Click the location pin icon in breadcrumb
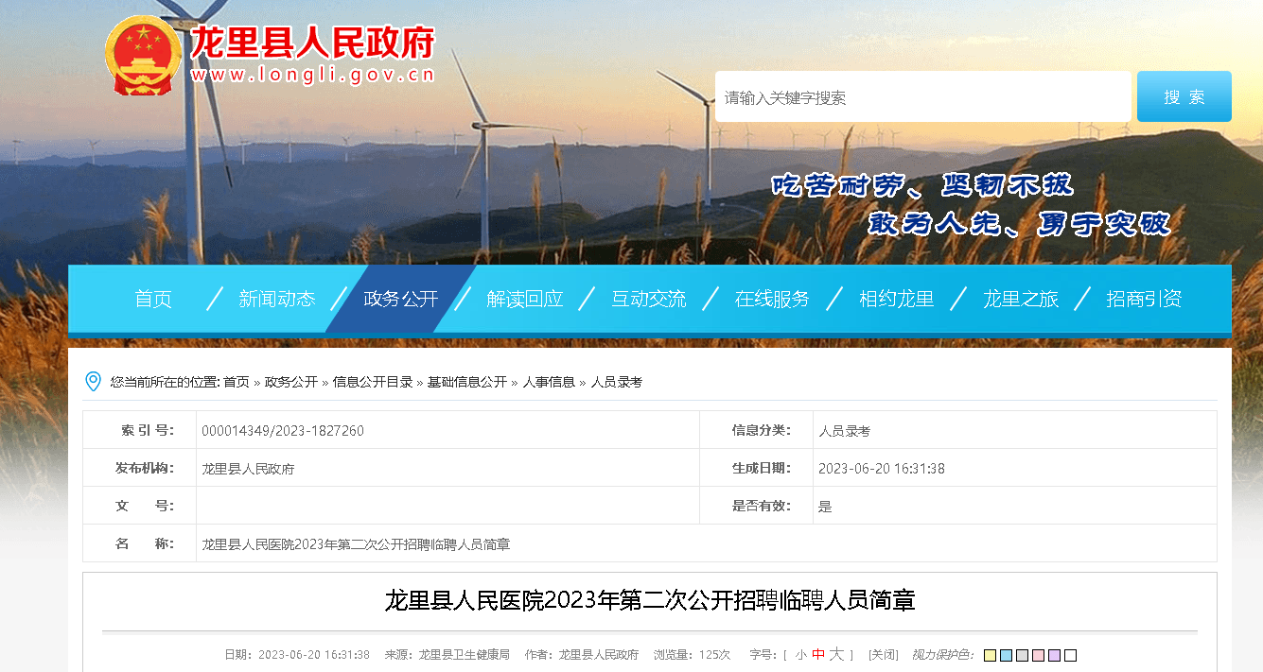Screen dimensions: 1263x672 [93, 382]
